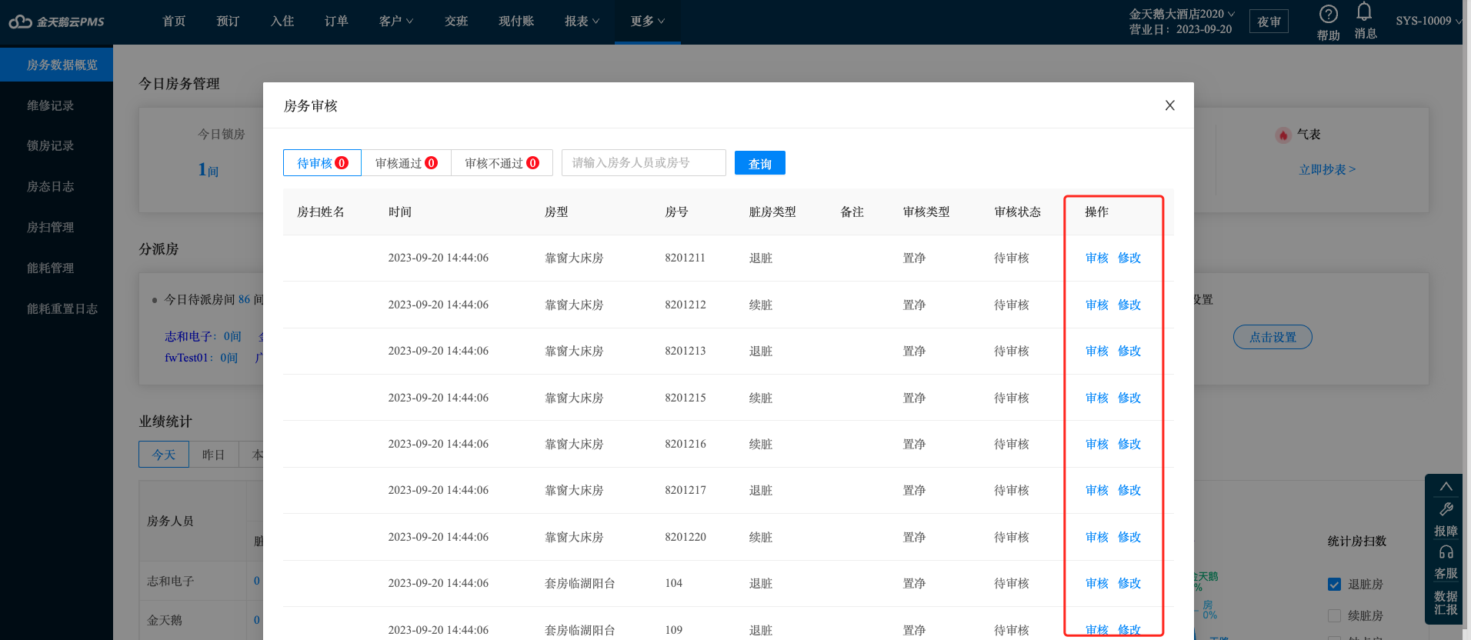
Task: Click the 点击设置 button
Action: point(1273,337)
